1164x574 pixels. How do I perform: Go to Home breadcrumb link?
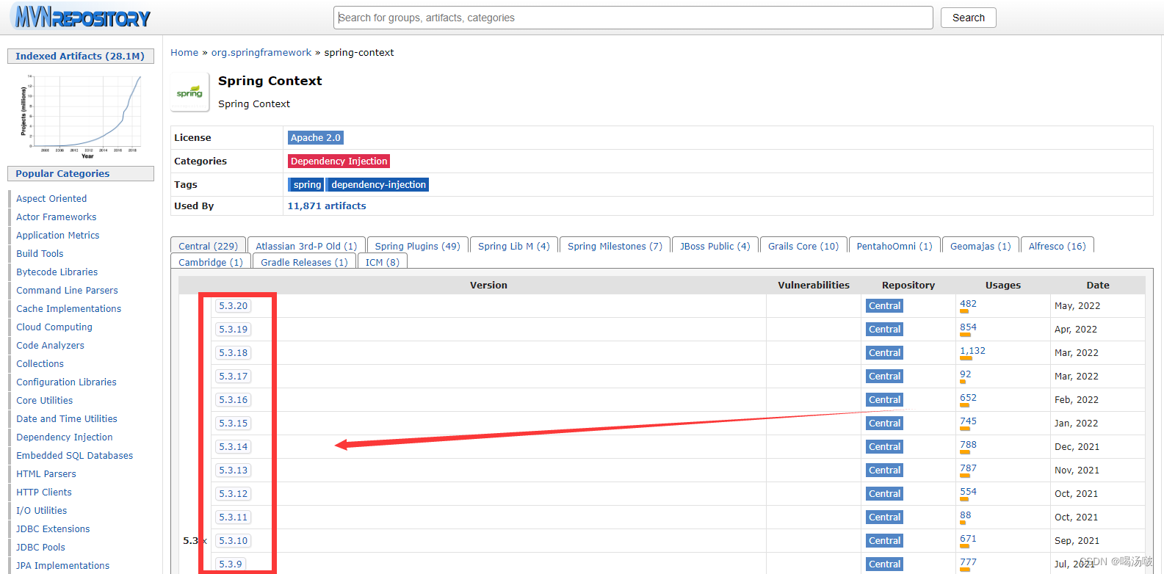click(184, 52)
